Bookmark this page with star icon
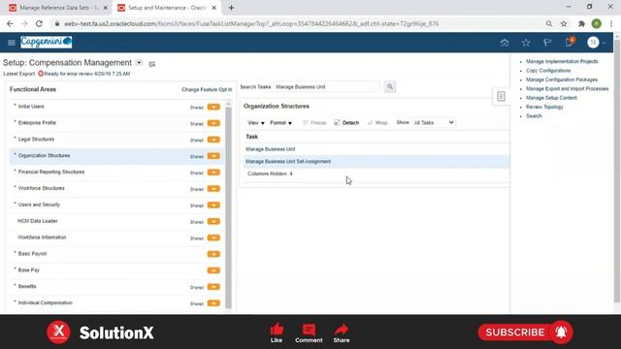This screenshot has width=621, height=349. (x=564, y=23)
